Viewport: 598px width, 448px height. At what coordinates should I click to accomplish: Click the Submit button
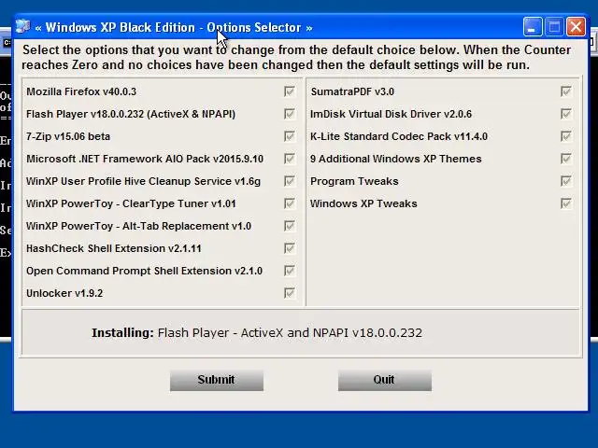click(217, 380)
